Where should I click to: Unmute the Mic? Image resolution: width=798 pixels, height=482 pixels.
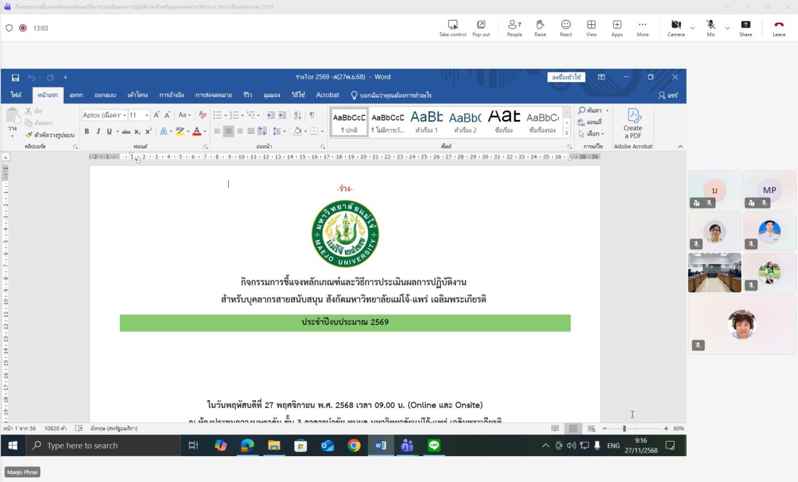(711, 28)
